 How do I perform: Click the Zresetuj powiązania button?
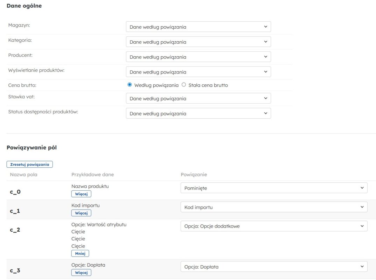click(30, 164)
